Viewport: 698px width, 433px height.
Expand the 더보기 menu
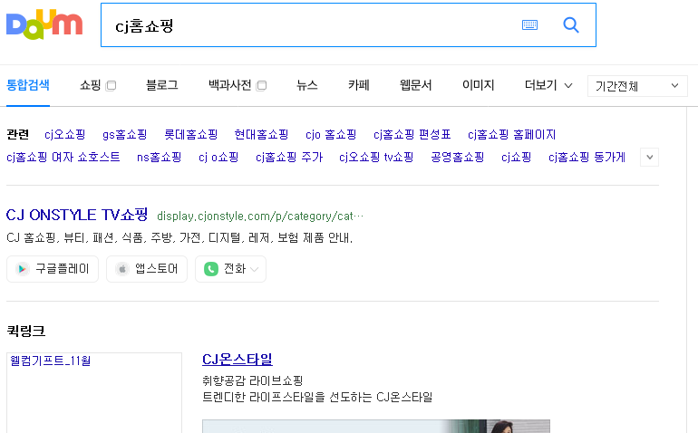point(548,85)
